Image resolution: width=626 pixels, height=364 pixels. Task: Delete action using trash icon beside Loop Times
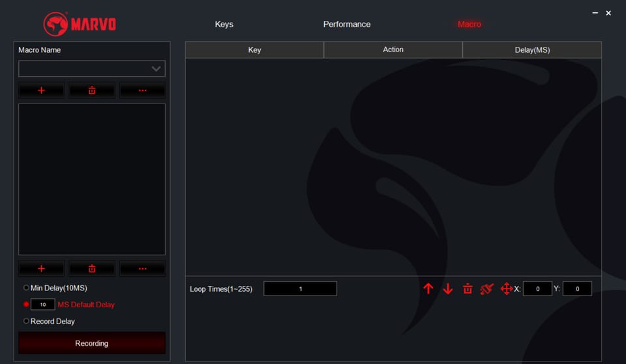pos(468,288)
